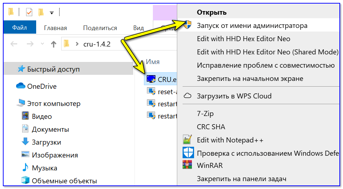343x189 pixels.
Task: Click the Up arrow navigation button
Action: (x=54, y=44)
